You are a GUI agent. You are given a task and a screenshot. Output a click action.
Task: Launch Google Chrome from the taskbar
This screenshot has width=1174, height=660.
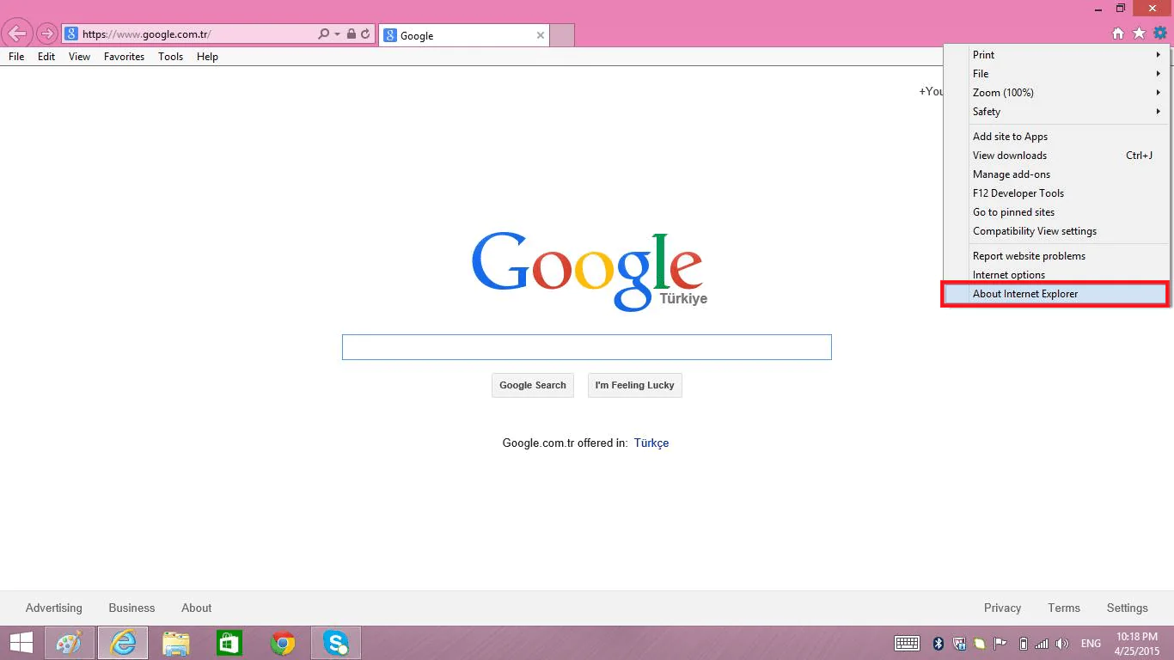point(283,642)
